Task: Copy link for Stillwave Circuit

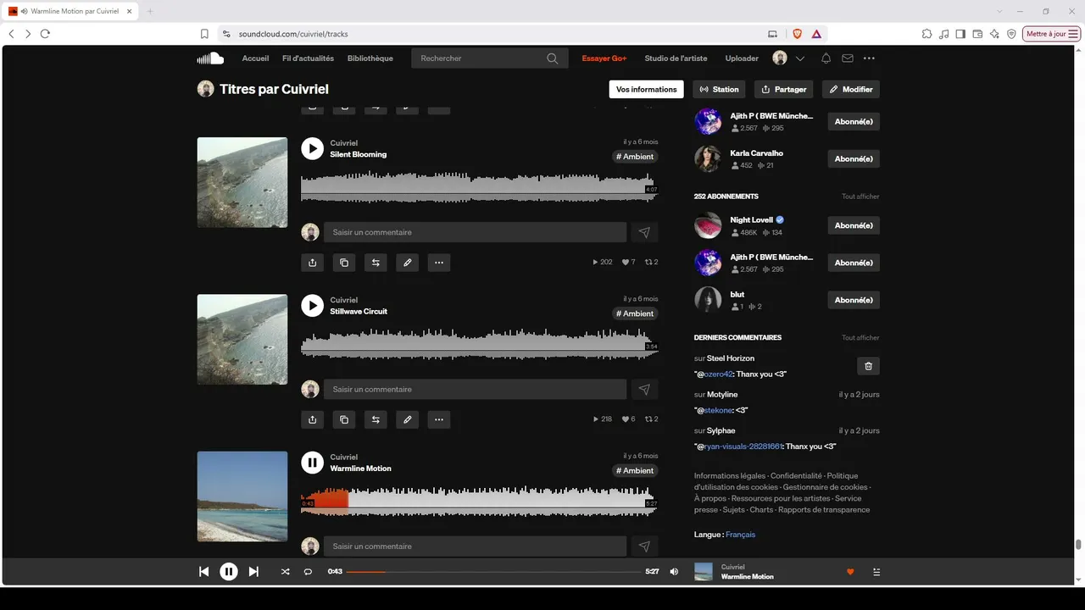Action: 343,419
